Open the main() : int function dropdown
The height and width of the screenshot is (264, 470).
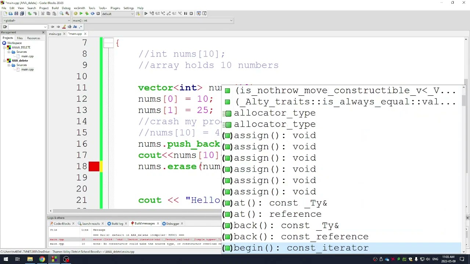tap(152, 21)
